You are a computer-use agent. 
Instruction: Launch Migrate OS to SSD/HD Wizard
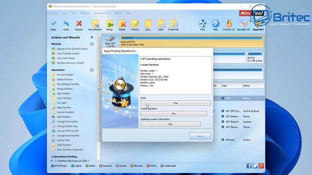(72, 49)
